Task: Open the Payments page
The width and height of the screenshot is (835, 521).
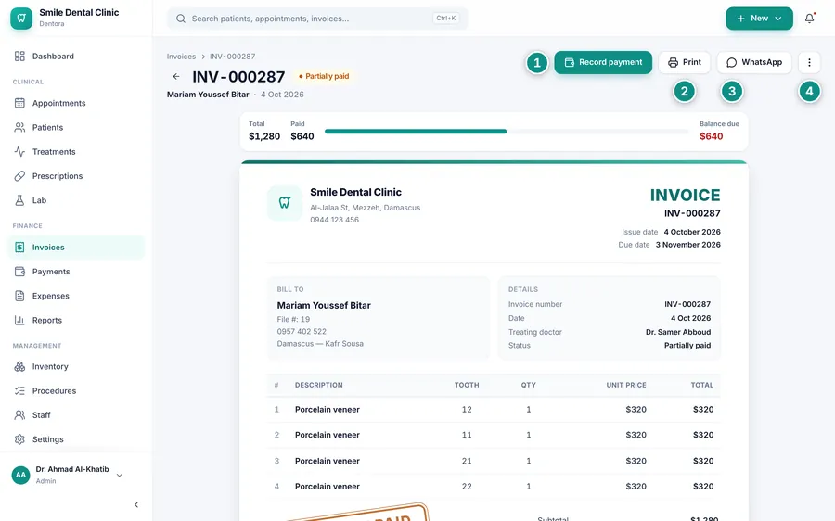Action: [x=76, y=272]
